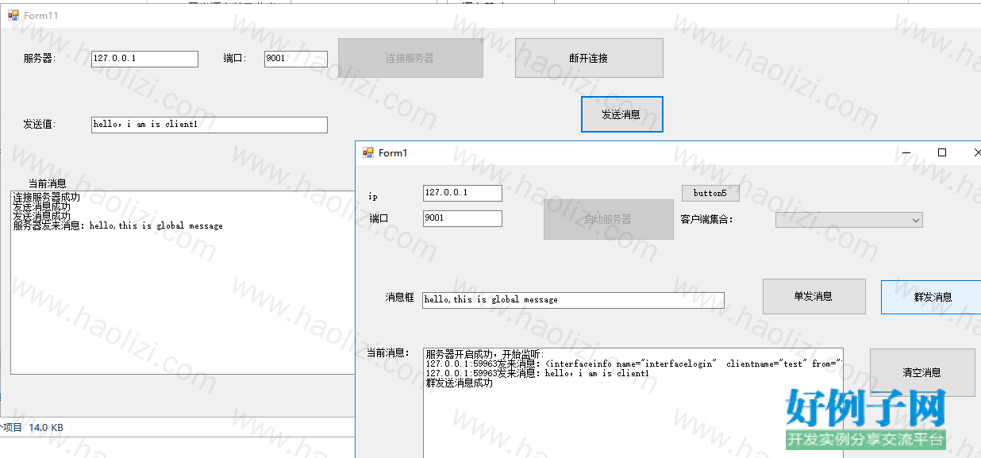Open the 客户端集合 dropdown list
The image size is (981, 458).
tap(848, 220)
